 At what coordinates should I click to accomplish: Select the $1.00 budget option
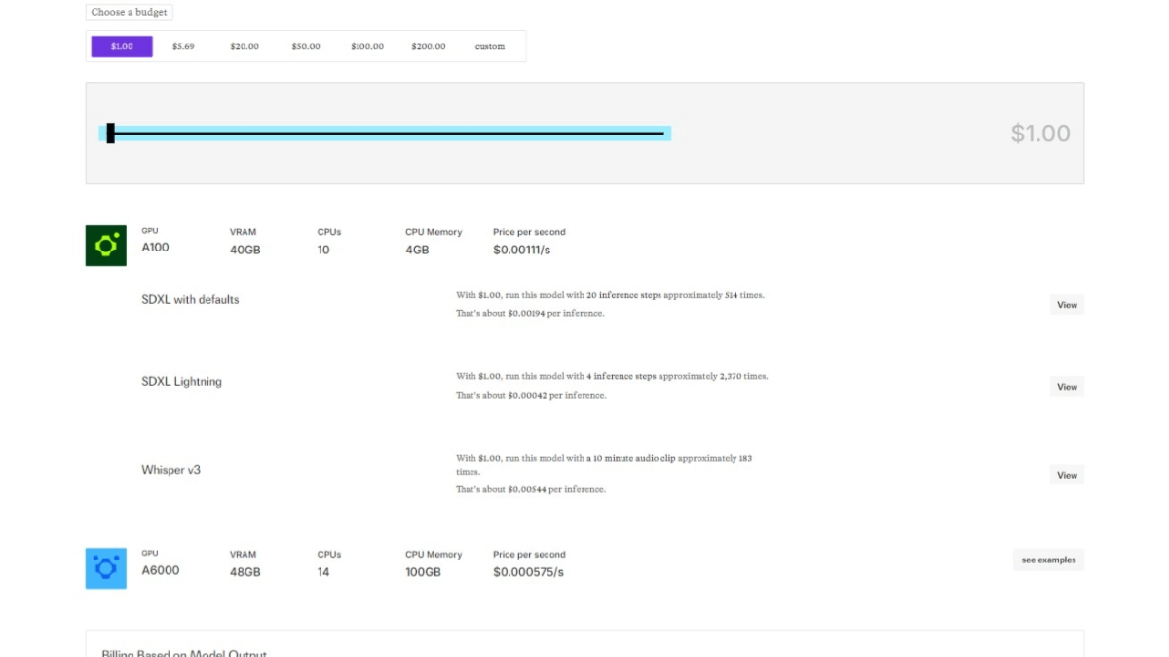pos(122,46)
